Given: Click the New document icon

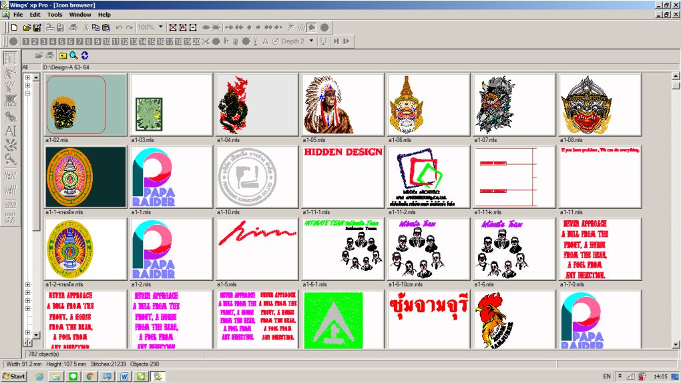Looking at the screenshot, I should pyautogui.click(x=14, y=27).
